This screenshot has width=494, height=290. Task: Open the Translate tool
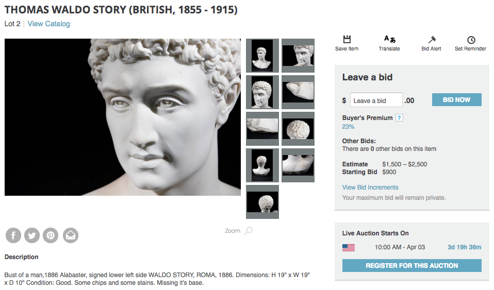point(389,40)
